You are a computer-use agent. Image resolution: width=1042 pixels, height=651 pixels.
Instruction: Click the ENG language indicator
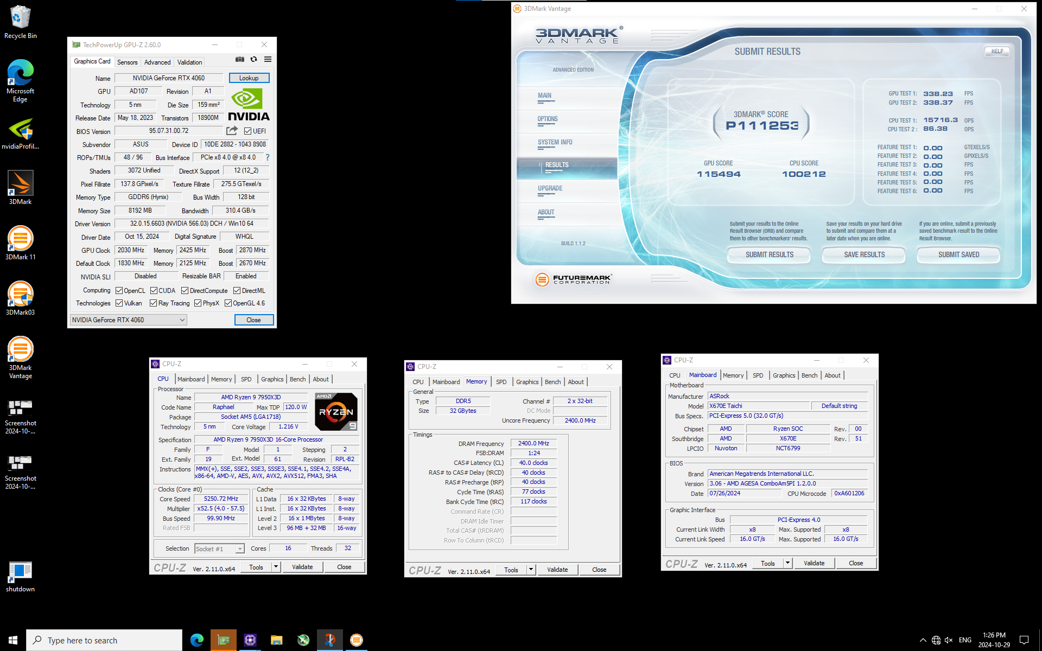965,640
